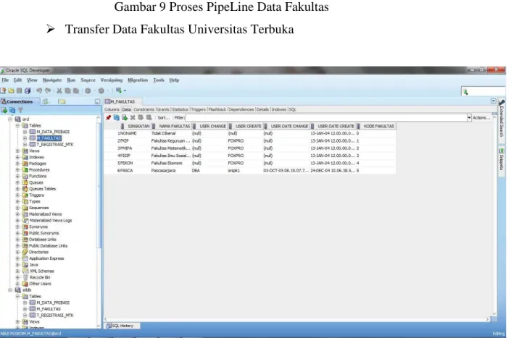Click the Copy toolbar icon

(x=68, y=90)
